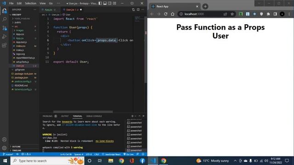
Task: Click the notifications bell in the VS Code status bar
Action: (x=143, y=154)
